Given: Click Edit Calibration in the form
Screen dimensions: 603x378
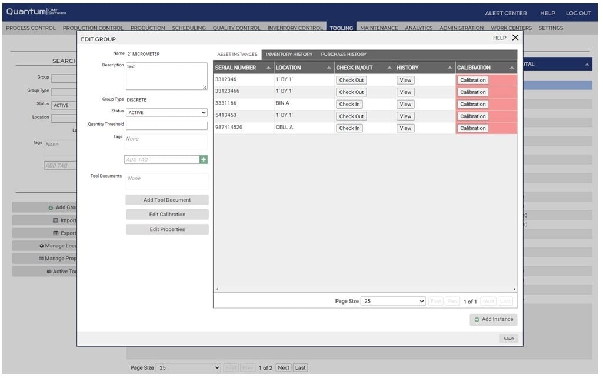Looking at the screenshot, I should 167,214.
